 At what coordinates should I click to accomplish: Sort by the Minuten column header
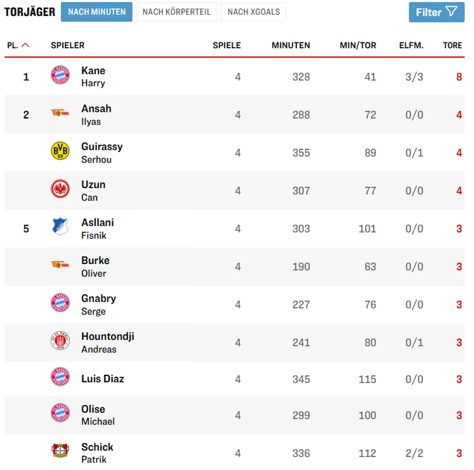(291, 45)
